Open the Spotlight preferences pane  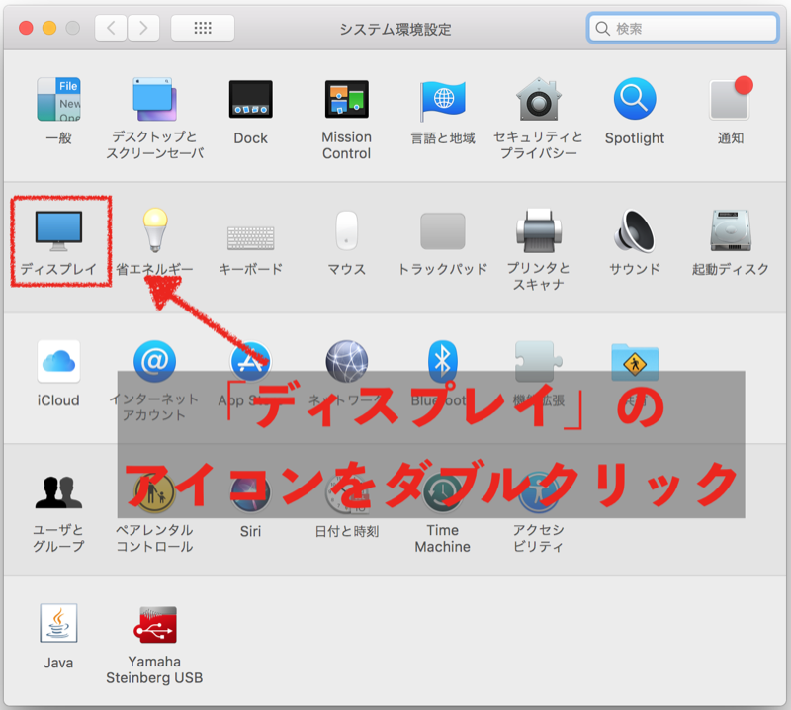point(635,99)
